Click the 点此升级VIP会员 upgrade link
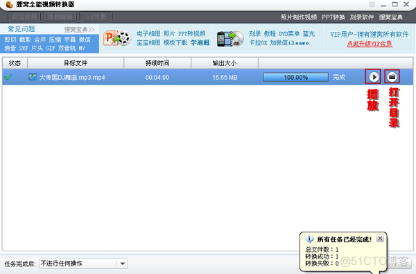 (370, 44)
